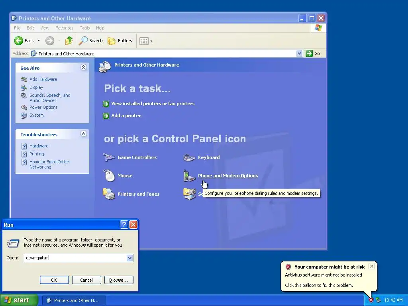Screen dimensions: 408x306
Task: Click the Home or Small Office Networking help icon
Action: (x=24, y=162)
